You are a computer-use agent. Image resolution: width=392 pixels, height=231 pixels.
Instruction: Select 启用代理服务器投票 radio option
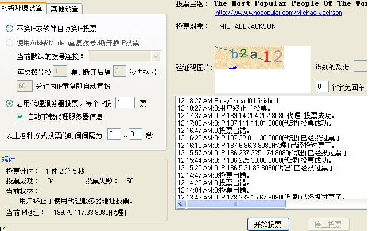pos(10,104)
